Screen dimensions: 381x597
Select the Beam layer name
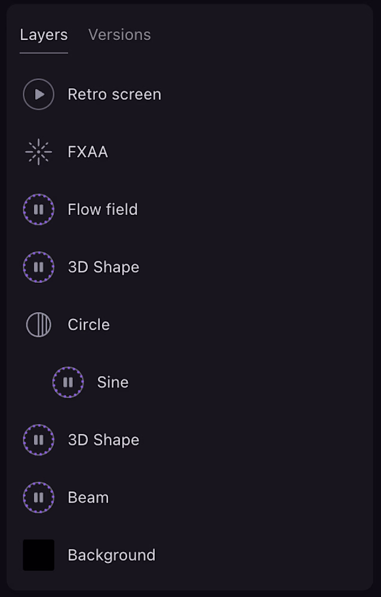pos(88,497)
